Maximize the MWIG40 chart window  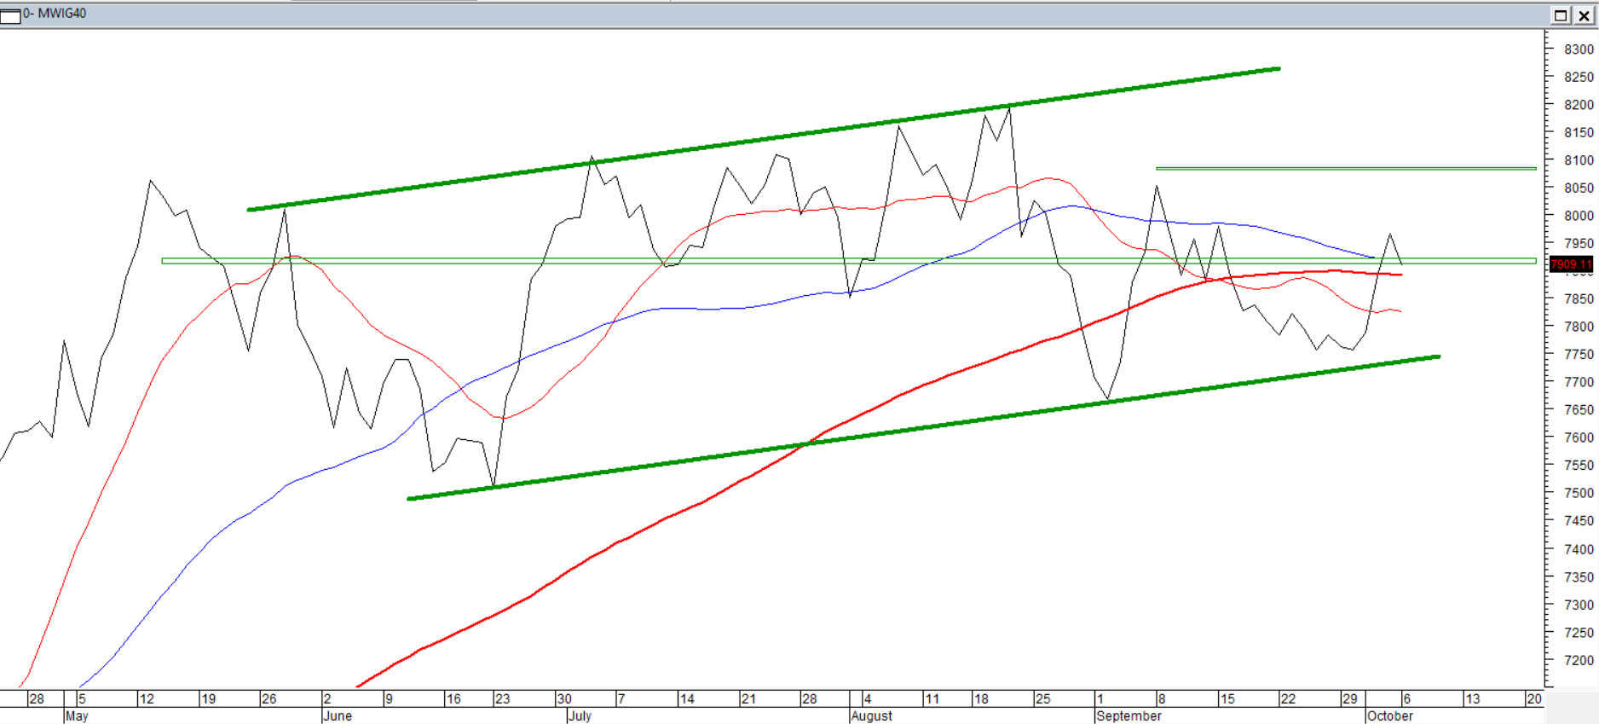click(x=1561, y=15)
